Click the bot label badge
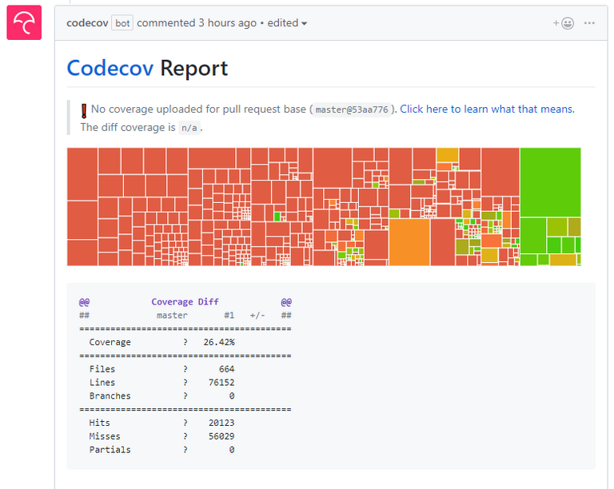The height and width of the screenshot is (489, 614). point(122,23)
